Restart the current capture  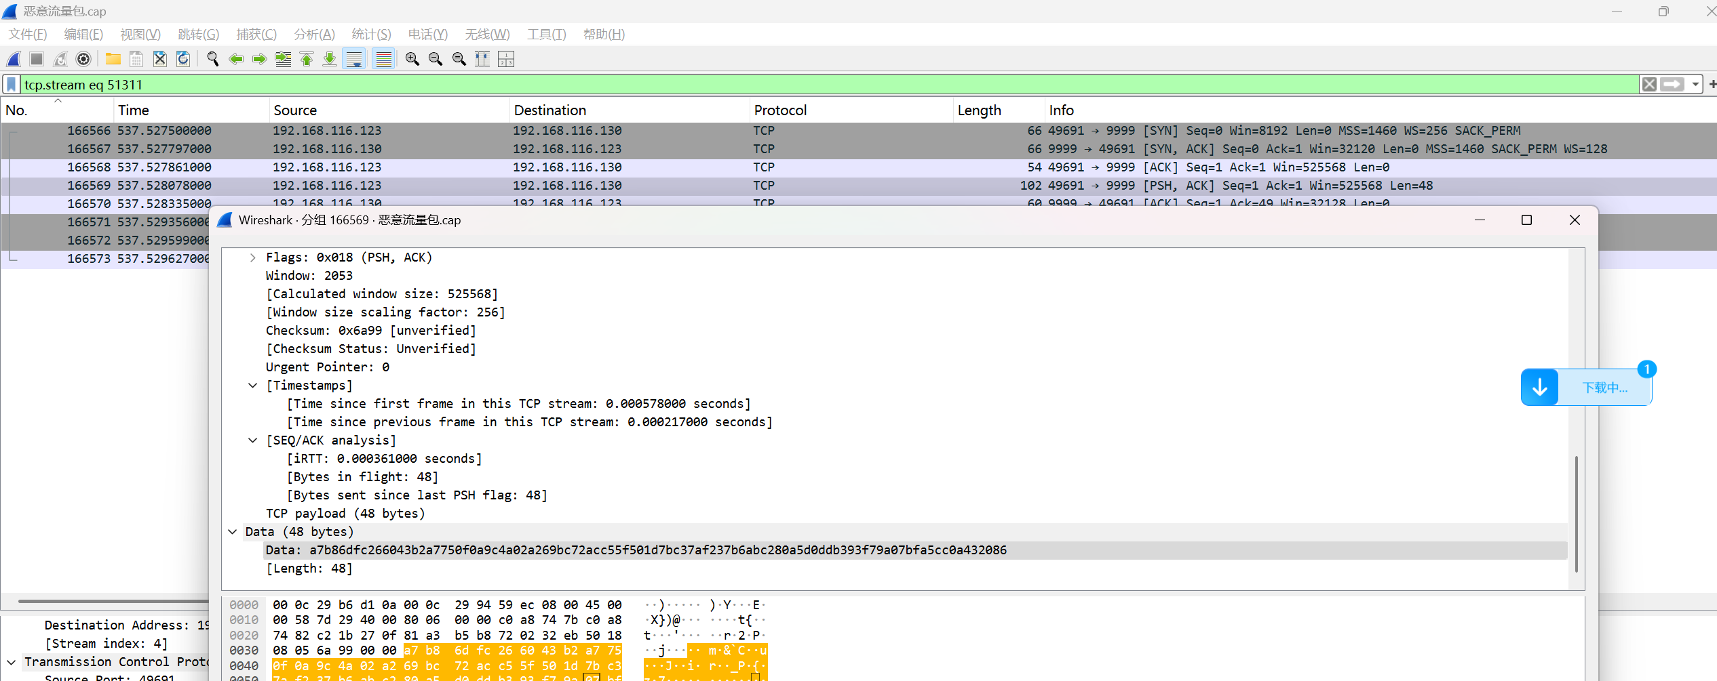(60, 59)
